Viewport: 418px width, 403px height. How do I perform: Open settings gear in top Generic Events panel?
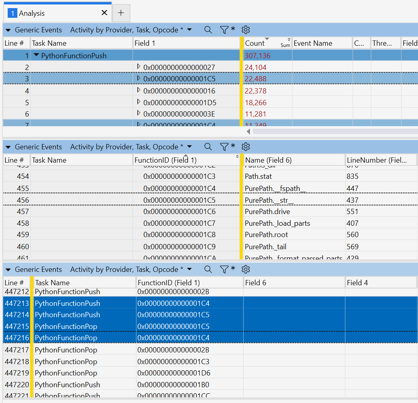[x=246, y=30]
